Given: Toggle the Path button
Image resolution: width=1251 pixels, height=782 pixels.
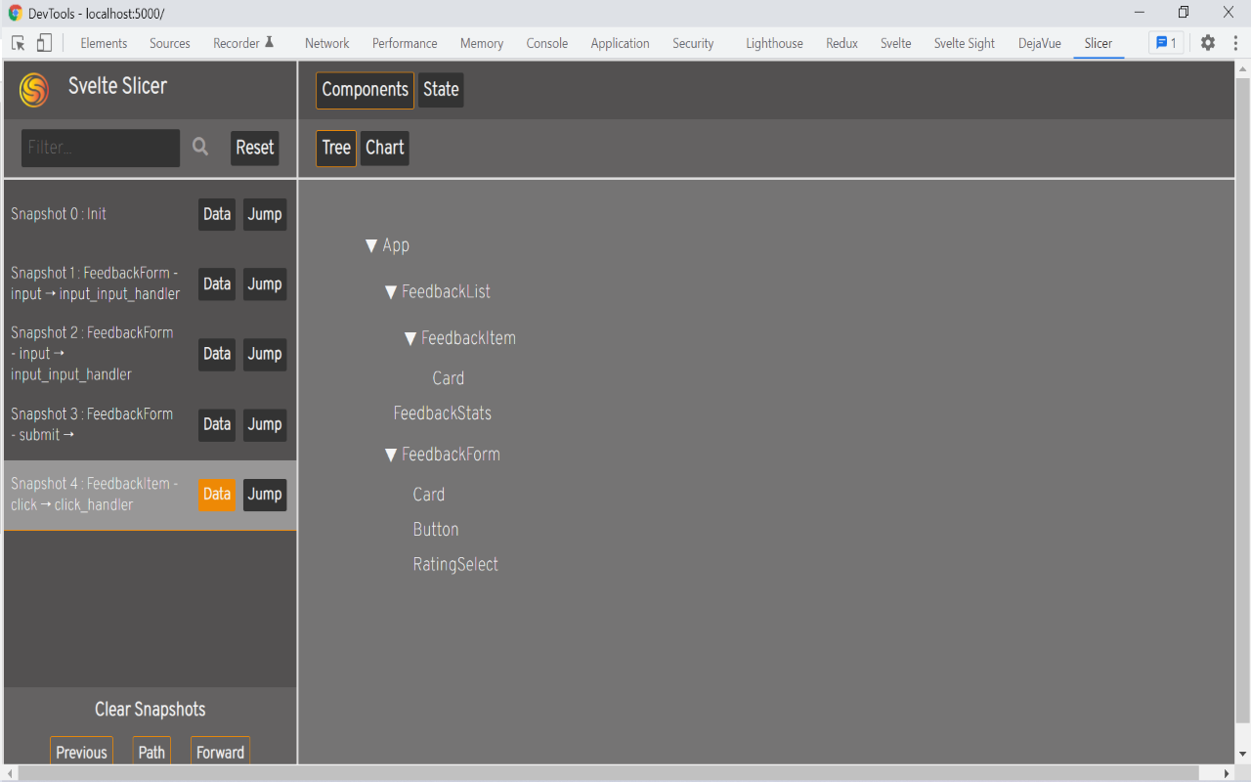Looking at the screenshot, I should point(151,751).
